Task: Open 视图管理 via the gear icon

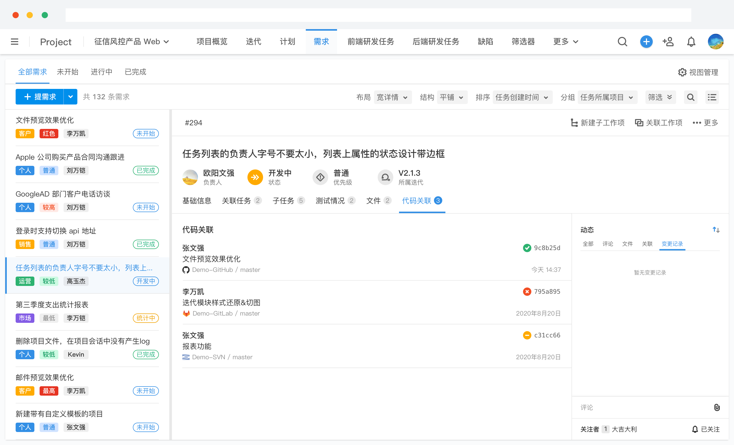Action: 682,72
